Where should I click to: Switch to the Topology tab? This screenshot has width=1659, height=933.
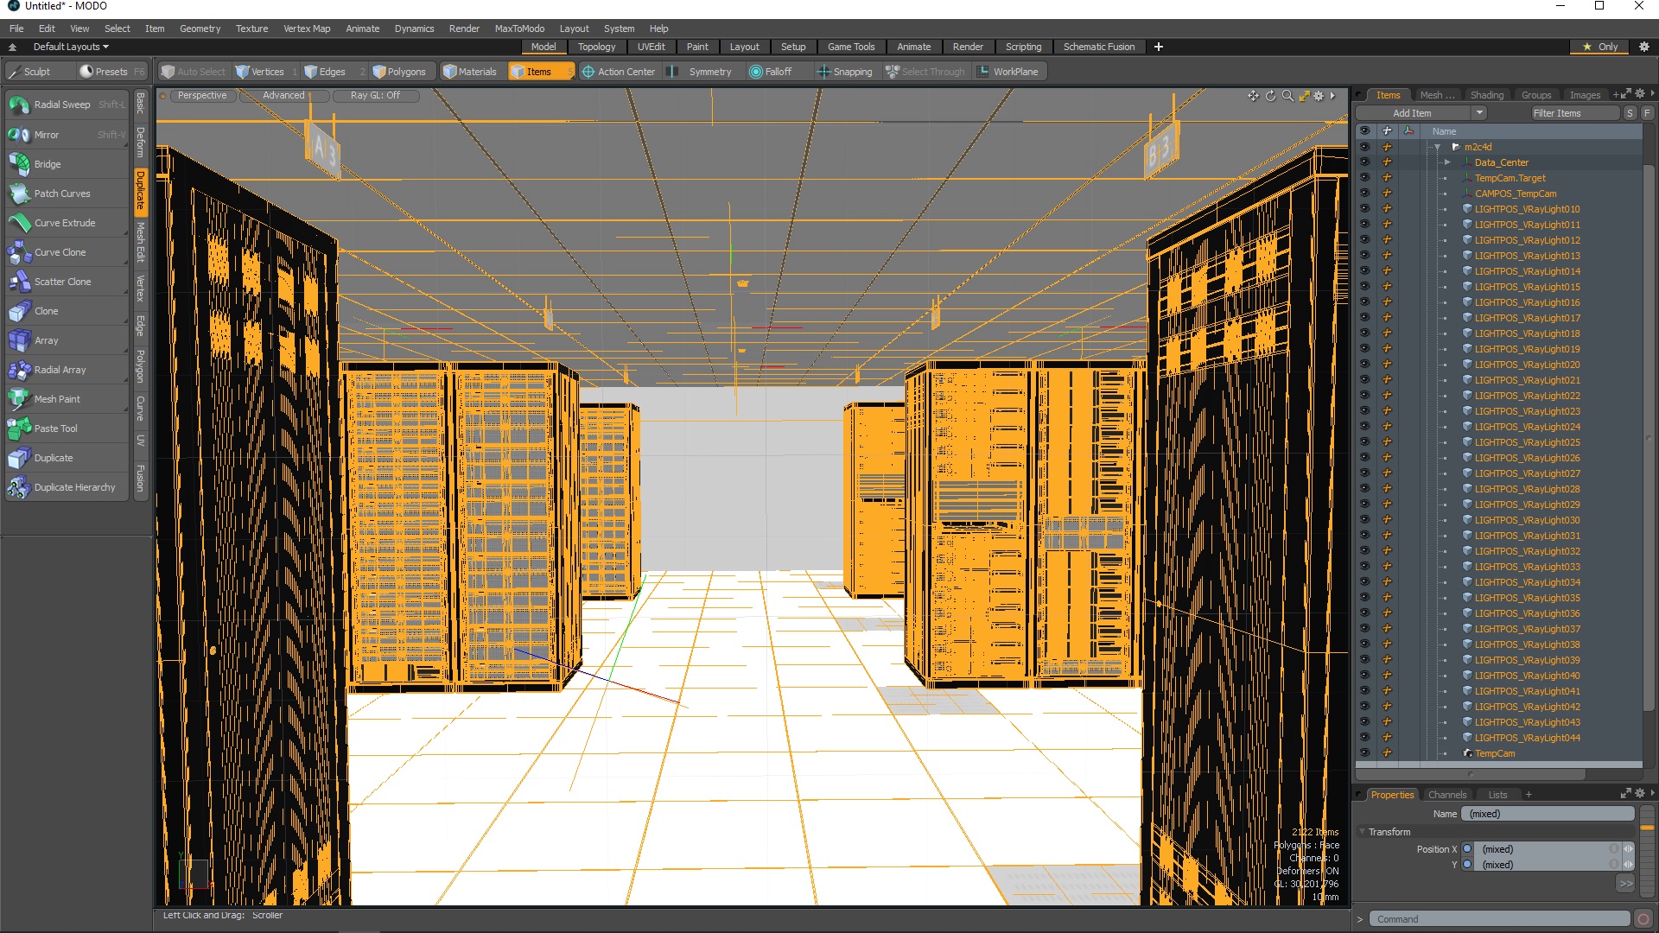pyautogui.click(x=594, y=47)
